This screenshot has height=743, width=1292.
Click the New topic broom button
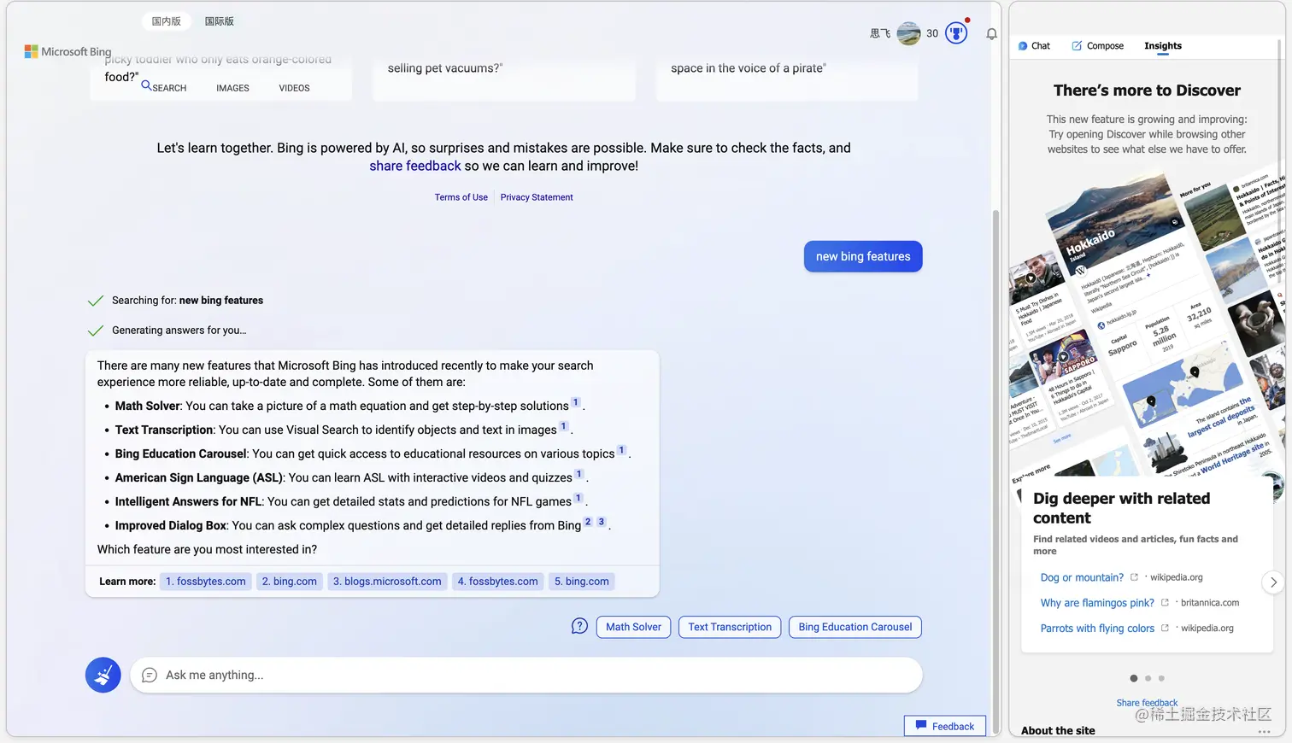click(103, 675)
